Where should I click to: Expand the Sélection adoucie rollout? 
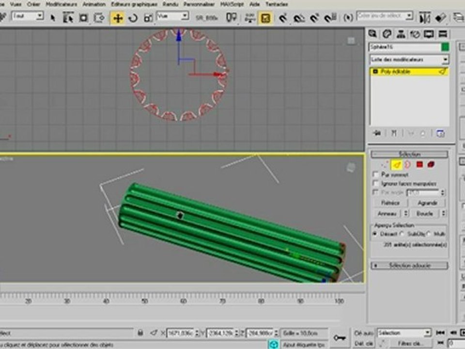point(409,266)
